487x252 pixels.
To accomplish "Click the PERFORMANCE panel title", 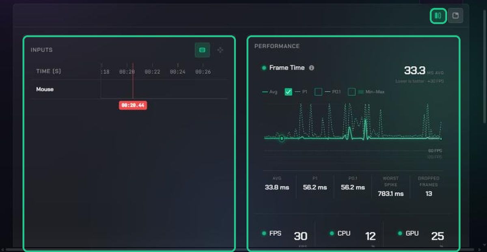I will [277, 46].
